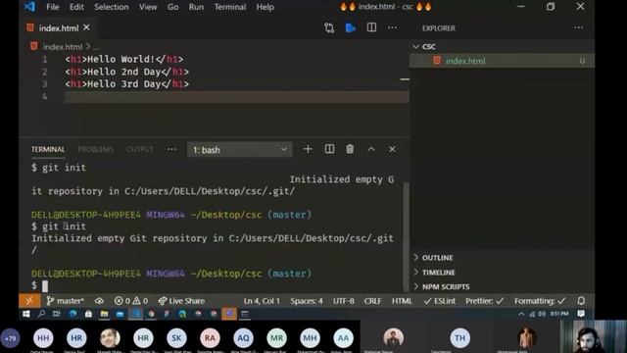
Task: Open the Selection menu
Action: click(111, 7)
